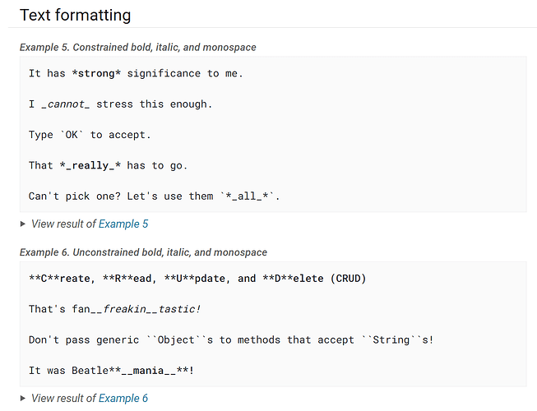Click the word _cannot_ in the code block
537x411 pixels.
66,104
